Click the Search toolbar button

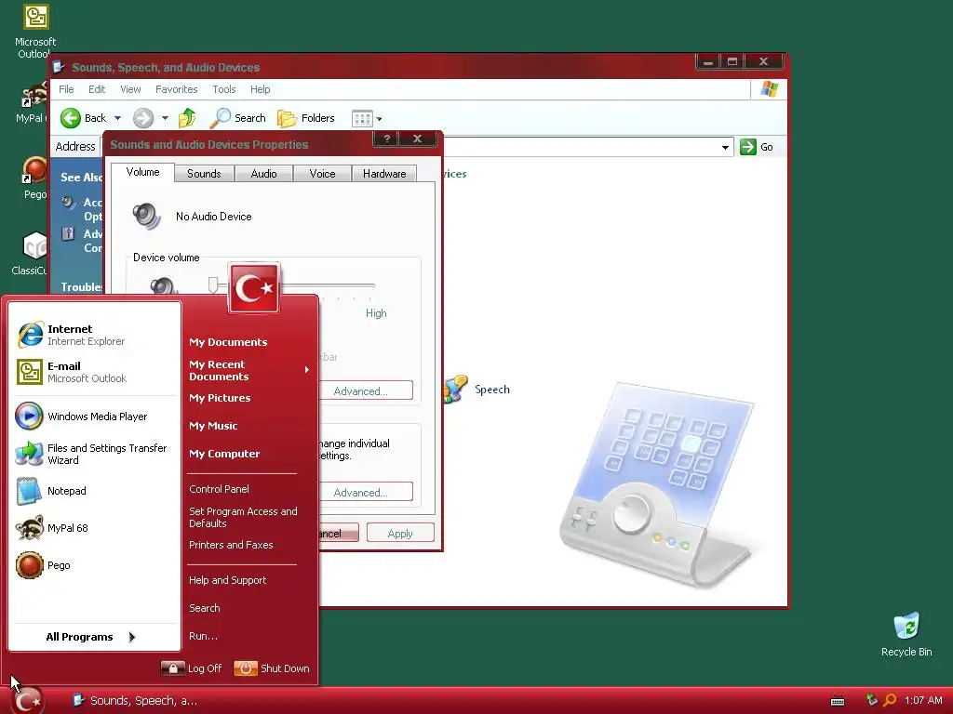[237, 118]
